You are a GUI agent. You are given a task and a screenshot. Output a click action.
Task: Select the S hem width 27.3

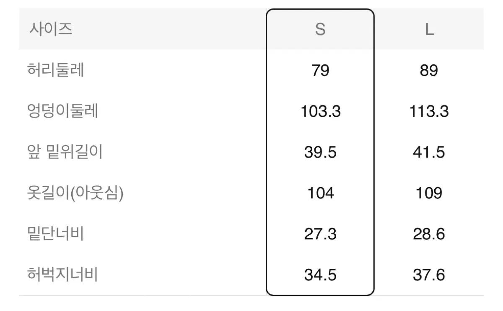(320, 234)
